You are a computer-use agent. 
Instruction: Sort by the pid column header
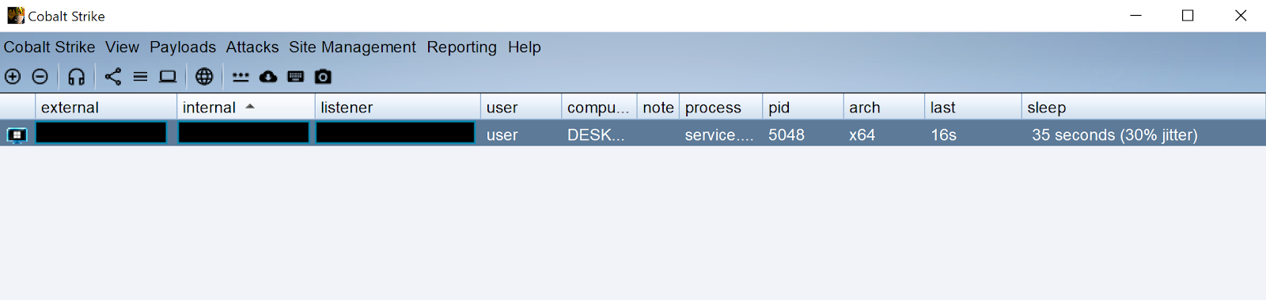(x=802, y=108)
